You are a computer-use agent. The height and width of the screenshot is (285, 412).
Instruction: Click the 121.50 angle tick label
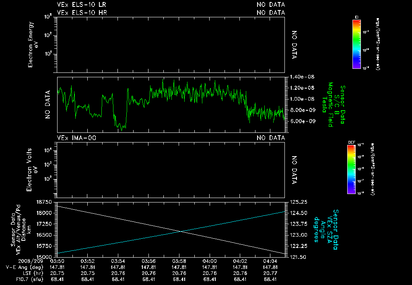[299, 257]
